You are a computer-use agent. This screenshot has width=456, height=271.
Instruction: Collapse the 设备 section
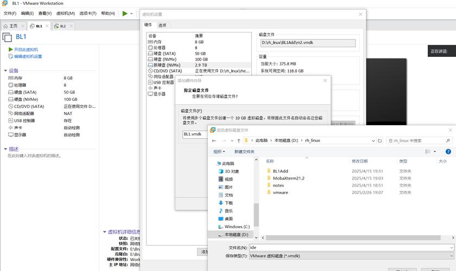pyautogui.click(x=5, y=70)
